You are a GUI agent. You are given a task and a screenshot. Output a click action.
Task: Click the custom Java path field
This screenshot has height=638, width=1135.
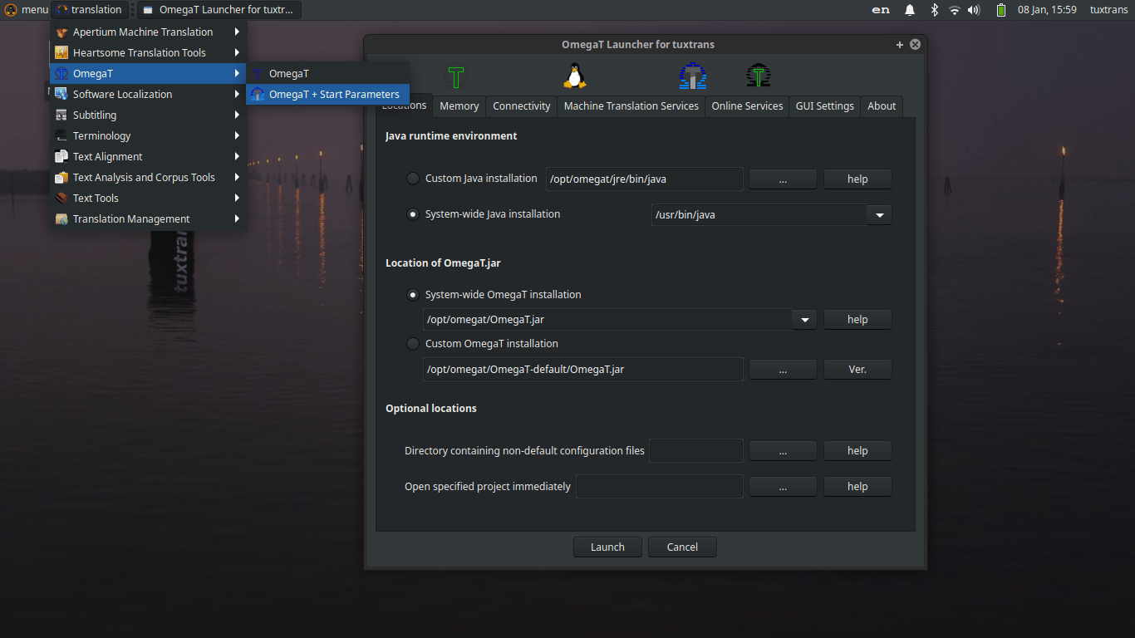pyautogui.click(x=645, y=179)
